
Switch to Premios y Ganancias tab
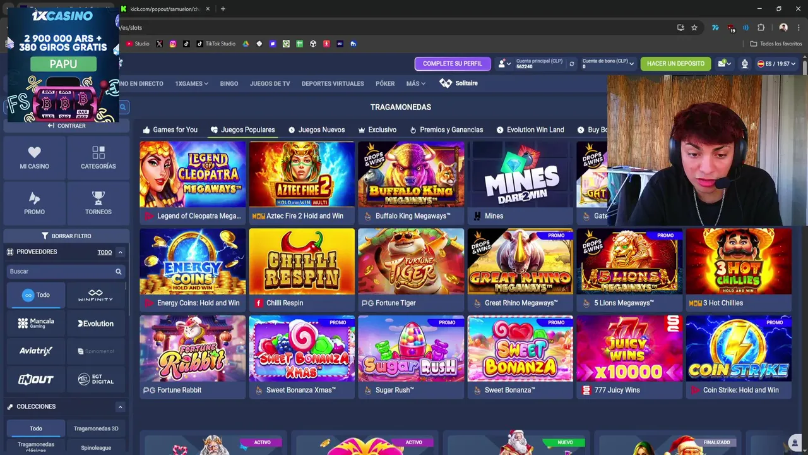pos(446,130)
